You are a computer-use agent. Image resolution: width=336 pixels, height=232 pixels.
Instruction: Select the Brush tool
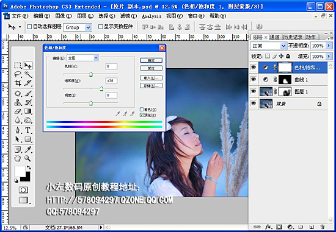tap(28, 93)
